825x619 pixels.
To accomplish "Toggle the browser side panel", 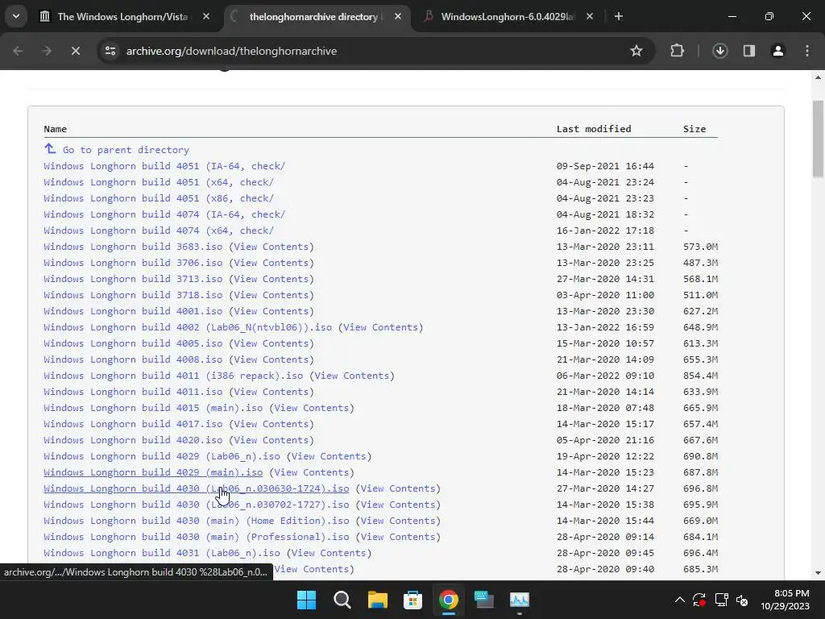I will pos(748,51).
